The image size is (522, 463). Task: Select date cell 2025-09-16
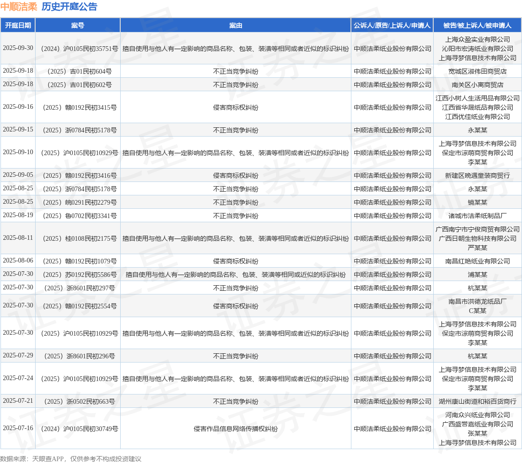[x=18, y=106]
